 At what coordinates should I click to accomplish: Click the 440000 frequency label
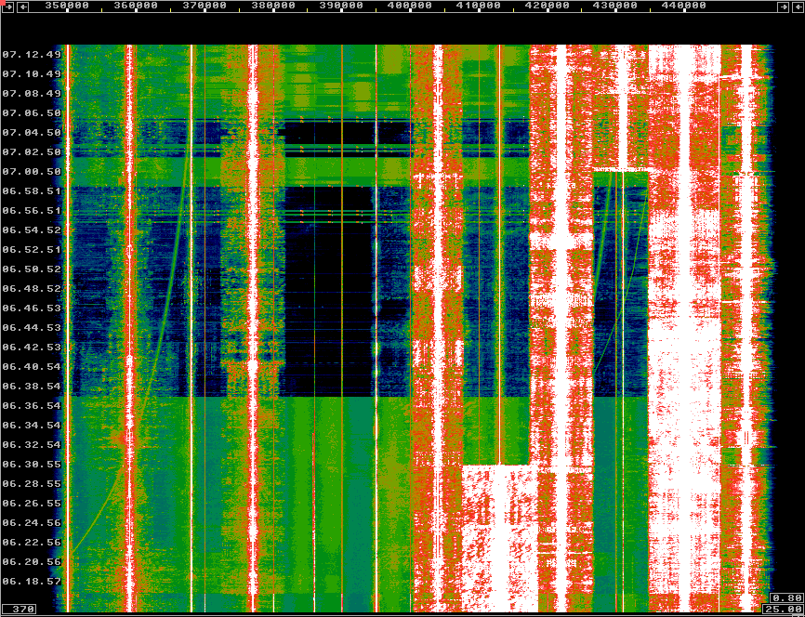tap(684, 6)
